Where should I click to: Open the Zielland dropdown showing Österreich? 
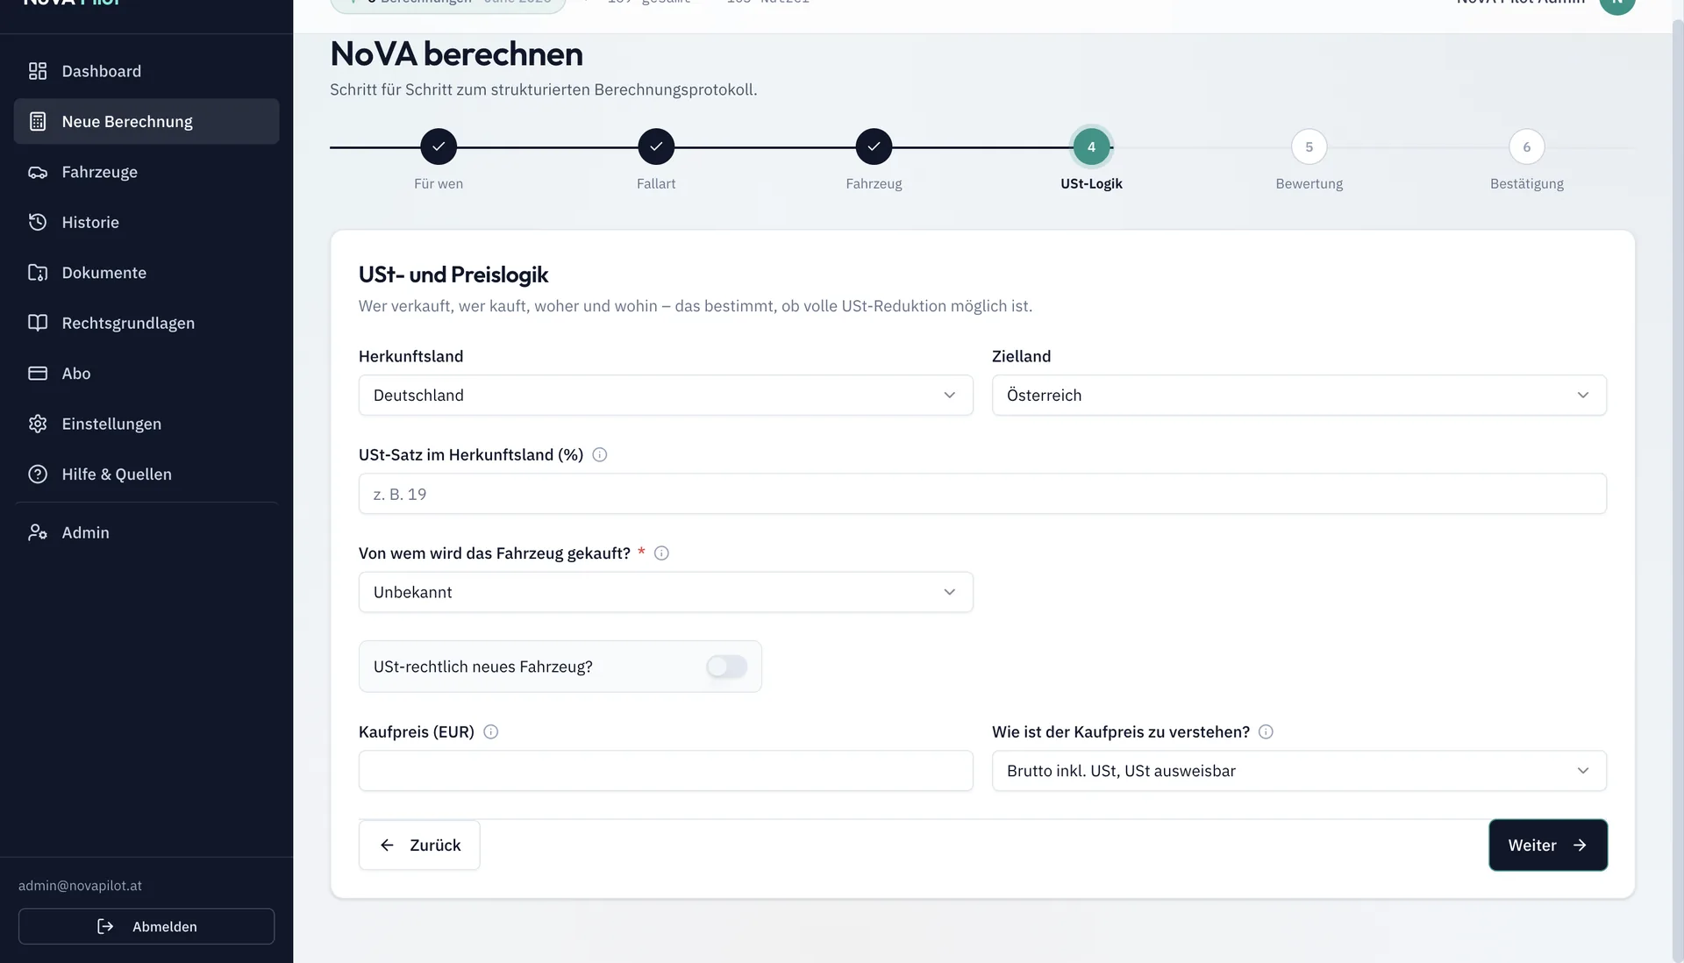tap(1299, 396)
